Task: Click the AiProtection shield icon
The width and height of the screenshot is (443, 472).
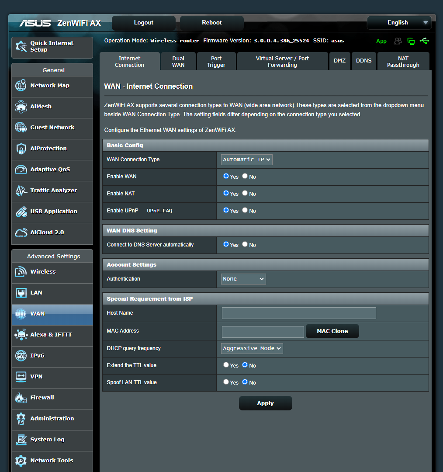Action: coord(21,149)
